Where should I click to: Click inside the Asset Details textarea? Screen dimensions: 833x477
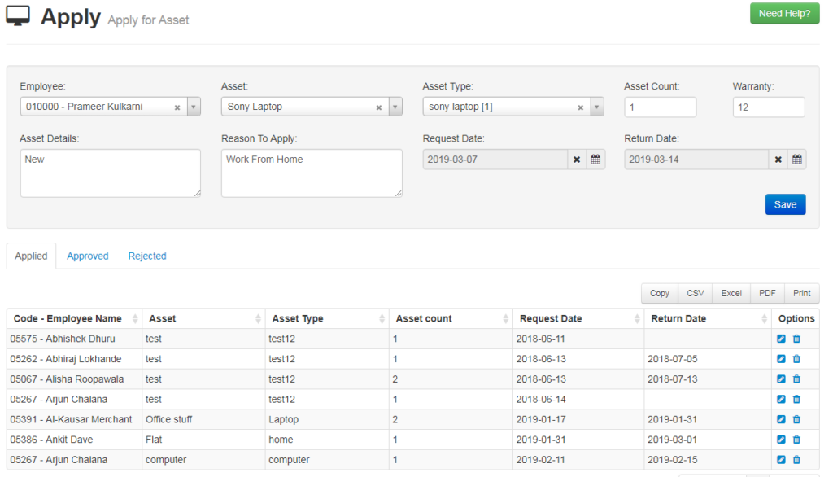110,171
